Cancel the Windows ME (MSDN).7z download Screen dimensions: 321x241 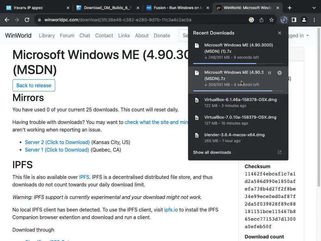click(x=279, y=73)
